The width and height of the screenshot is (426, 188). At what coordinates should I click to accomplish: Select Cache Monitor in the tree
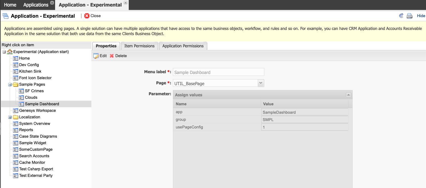pyautogui.click(x=32, y=162)
